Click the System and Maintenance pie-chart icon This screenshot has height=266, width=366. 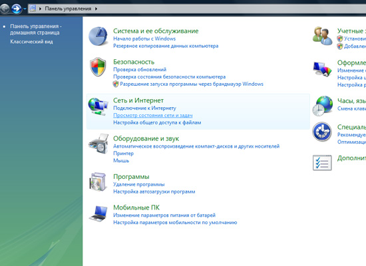(x=98, y=36)
